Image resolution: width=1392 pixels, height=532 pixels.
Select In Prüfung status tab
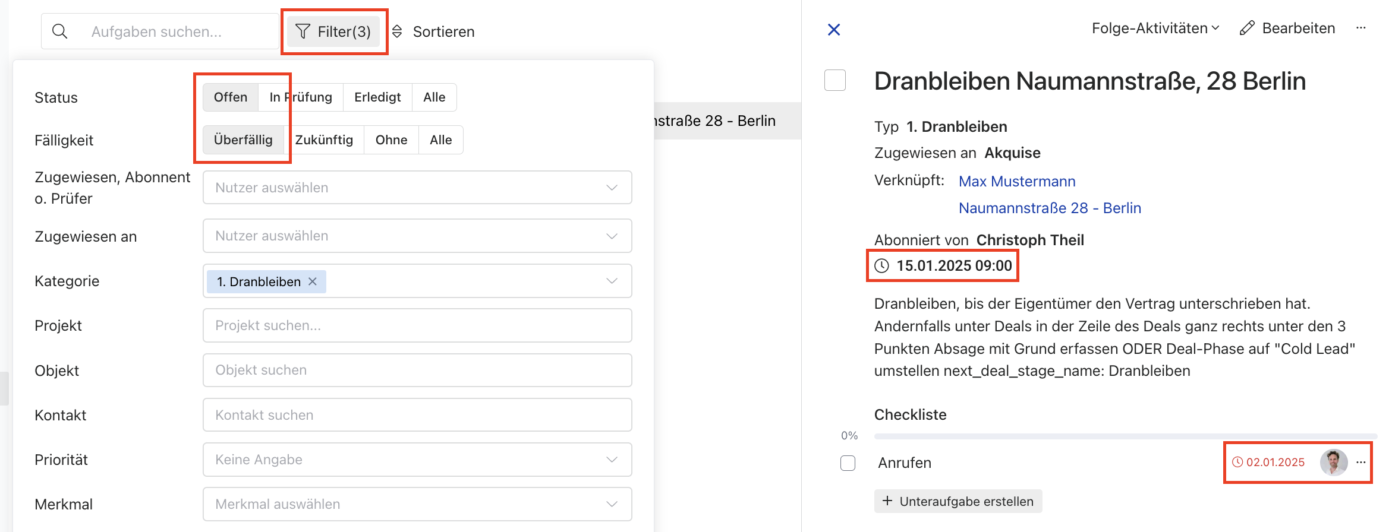tap(301, 97)
